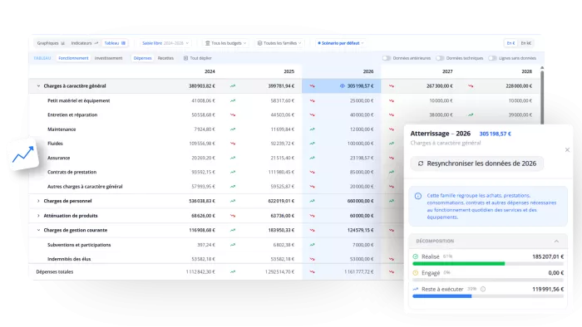
Task: Click trend icon after Fluides 109 556,98 €
Action: coord(233,144)
